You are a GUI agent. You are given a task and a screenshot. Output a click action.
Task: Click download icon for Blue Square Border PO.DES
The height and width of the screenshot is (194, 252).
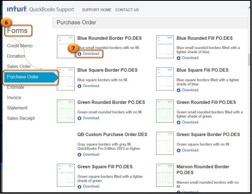79,86
